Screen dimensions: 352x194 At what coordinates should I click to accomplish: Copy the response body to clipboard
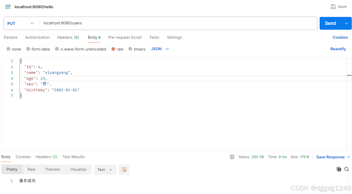(x=339, y=169)
